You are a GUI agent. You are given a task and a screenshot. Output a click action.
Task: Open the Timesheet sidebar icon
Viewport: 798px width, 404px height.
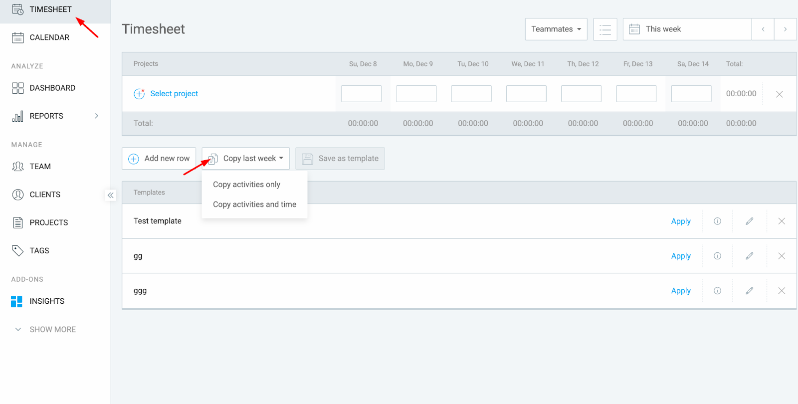tap(18, 9)
